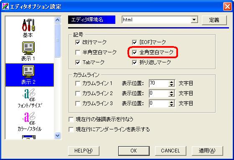Image resolution: width=234 pixels, height=160 pixels.
Task: Open the 基本 settings category icon
Action: 28,25
